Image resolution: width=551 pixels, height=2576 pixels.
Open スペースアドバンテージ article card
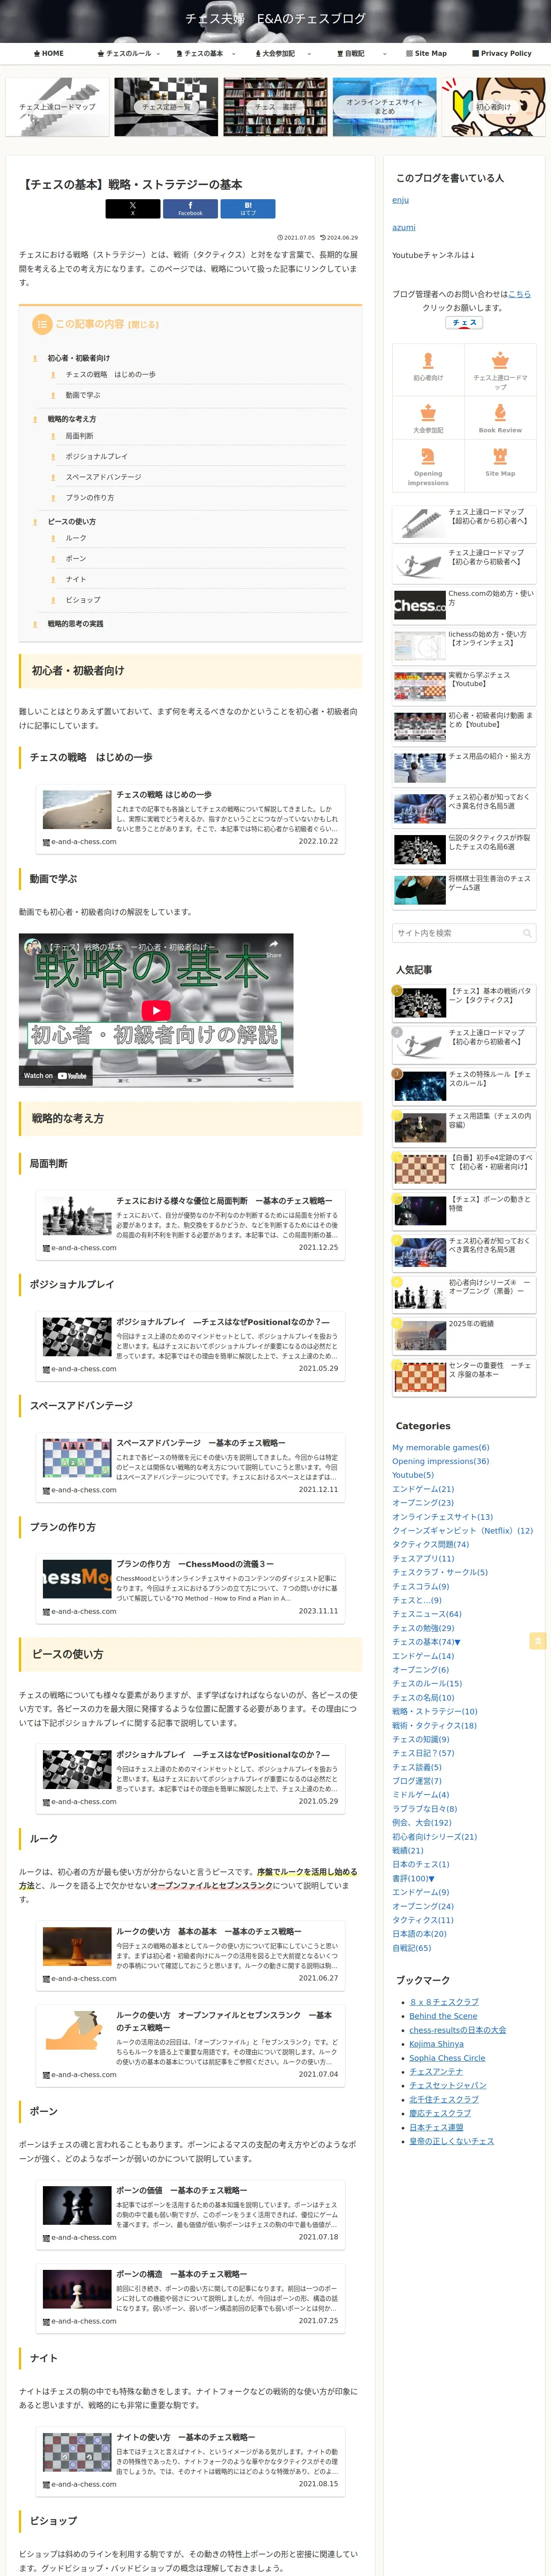pyautogui.click(x=190, y=1467)
